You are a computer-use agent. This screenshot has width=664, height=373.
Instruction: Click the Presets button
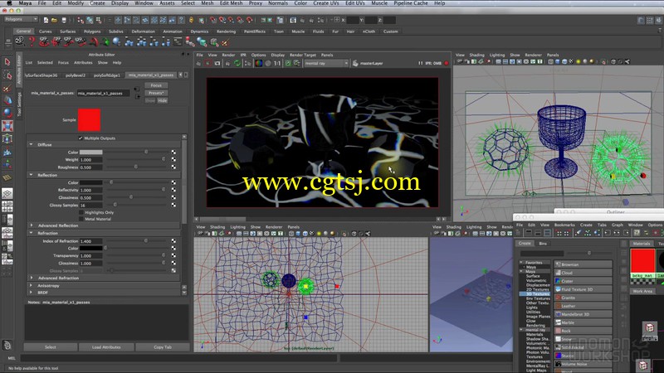point(156,93)
